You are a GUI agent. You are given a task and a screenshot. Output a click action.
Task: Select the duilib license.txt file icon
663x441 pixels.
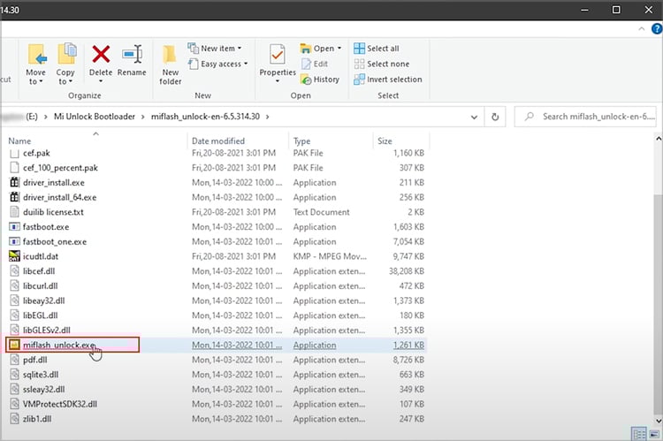14,212
